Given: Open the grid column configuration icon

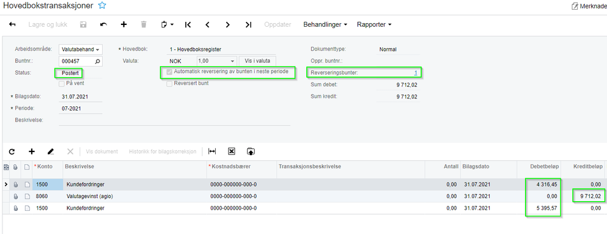Looking at the screenshot, I should (6, 167).
